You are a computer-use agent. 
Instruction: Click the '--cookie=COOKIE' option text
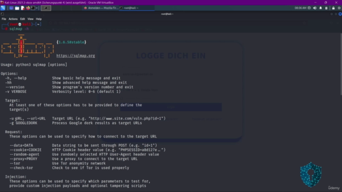pyautogui.click(x=25, y=150)
